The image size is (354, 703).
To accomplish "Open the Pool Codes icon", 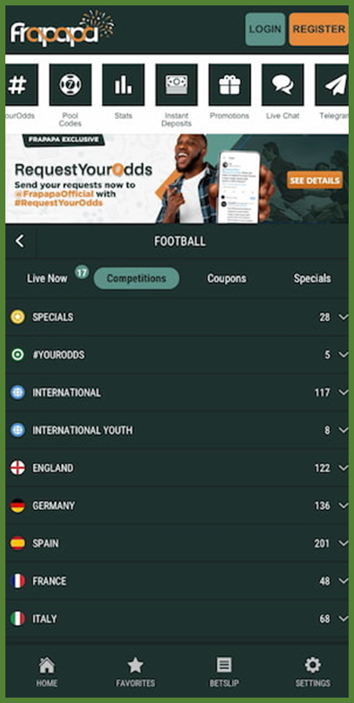I will (x=70, y=84).
